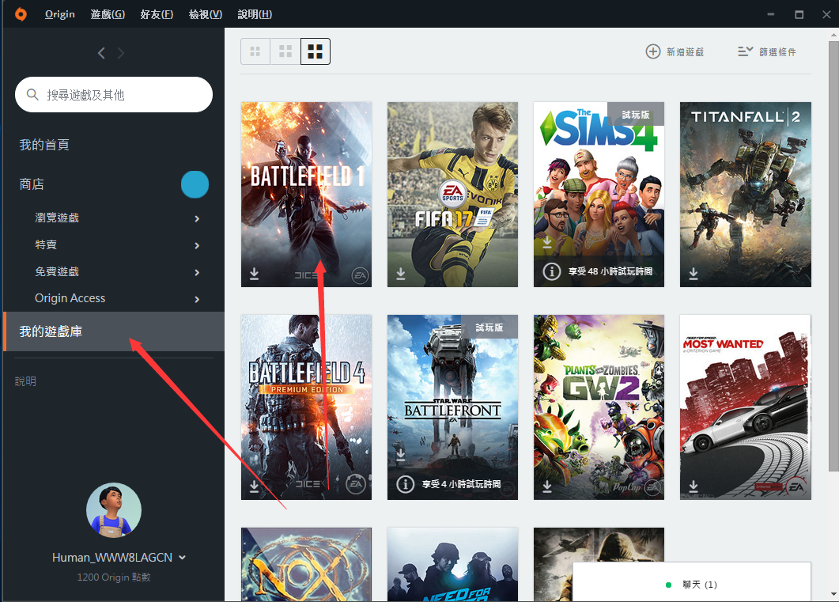Click the info icon on The Sims 4
The height and width of the screenshot is (602, 839).
[x=552, y=271]
